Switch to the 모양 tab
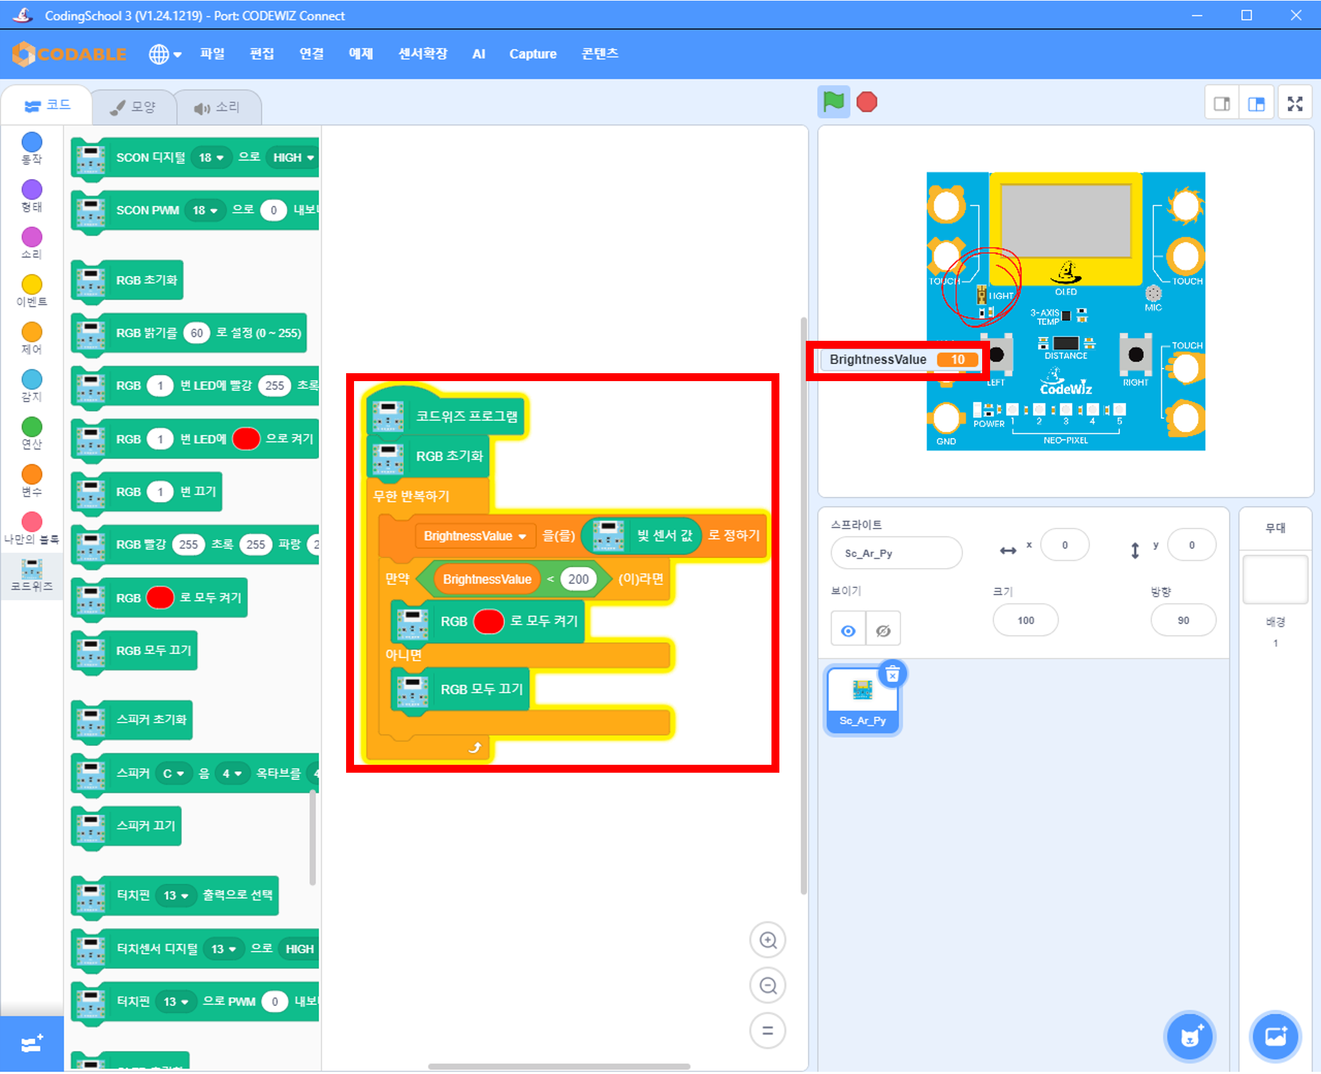The height and width of the screenshot is (1074, 1321). coord(134,107)
